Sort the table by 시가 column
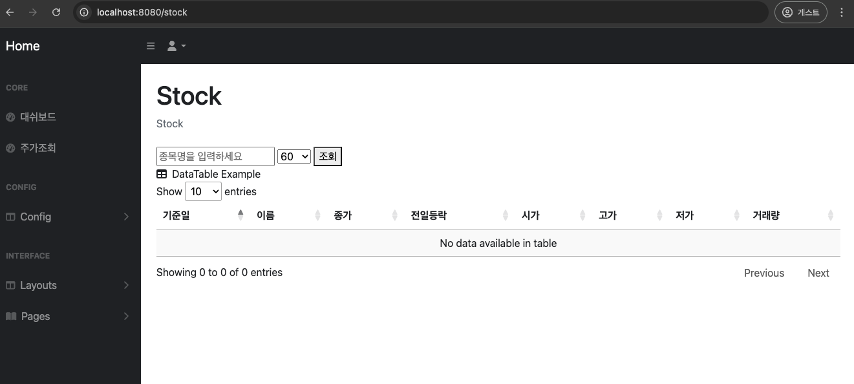 tap(553, 215)
